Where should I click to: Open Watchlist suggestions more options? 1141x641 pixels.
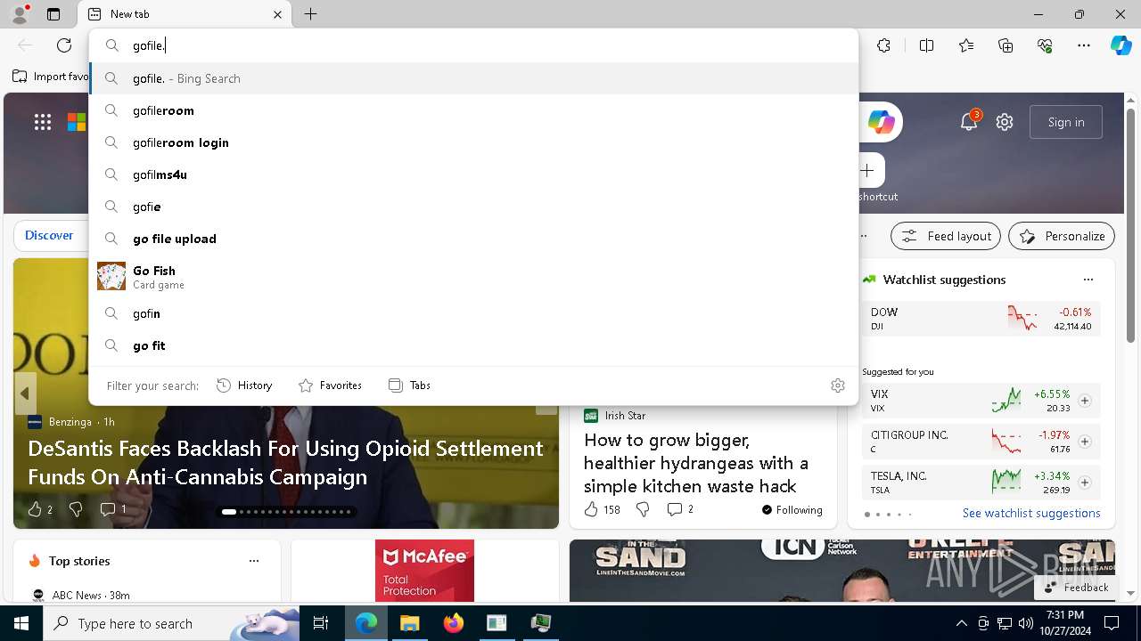pos(1088,280)
